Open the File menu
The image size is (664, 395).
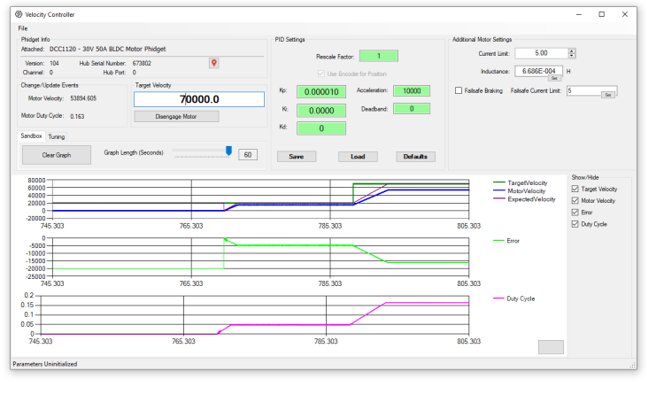tap(23, 28)
